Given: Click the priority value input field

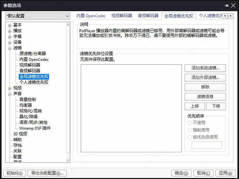Looking at the screenshot, I should pyautogui.click(x=207, y=145).
